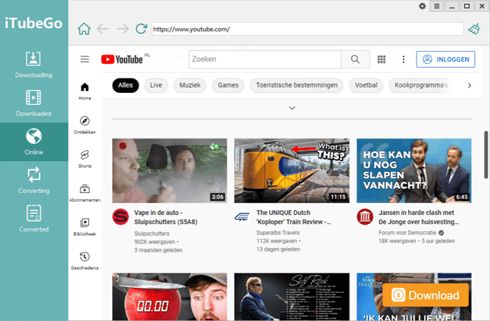Open Shorts in YouTube sidebar
This screenshot has height=321, width=490.
85,159
